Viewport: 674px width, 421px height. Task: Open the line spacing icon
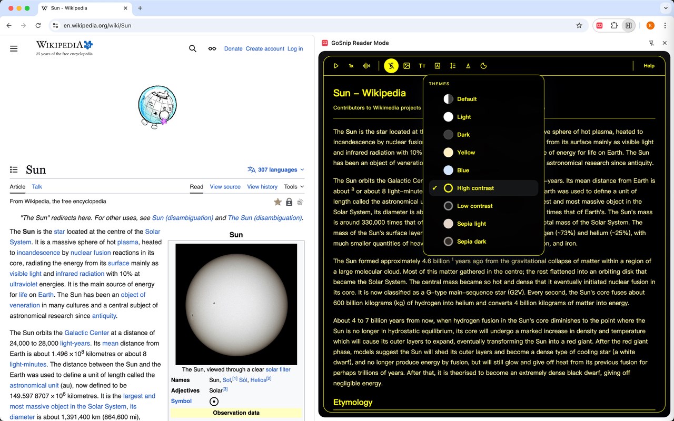pyautogui.click(x=453, y=66)
